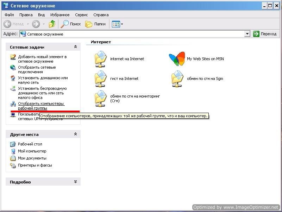Click the Up folder toolbar icon
Image resolution: width=282 pixels, height=212 pixels.
coord(52,24)
